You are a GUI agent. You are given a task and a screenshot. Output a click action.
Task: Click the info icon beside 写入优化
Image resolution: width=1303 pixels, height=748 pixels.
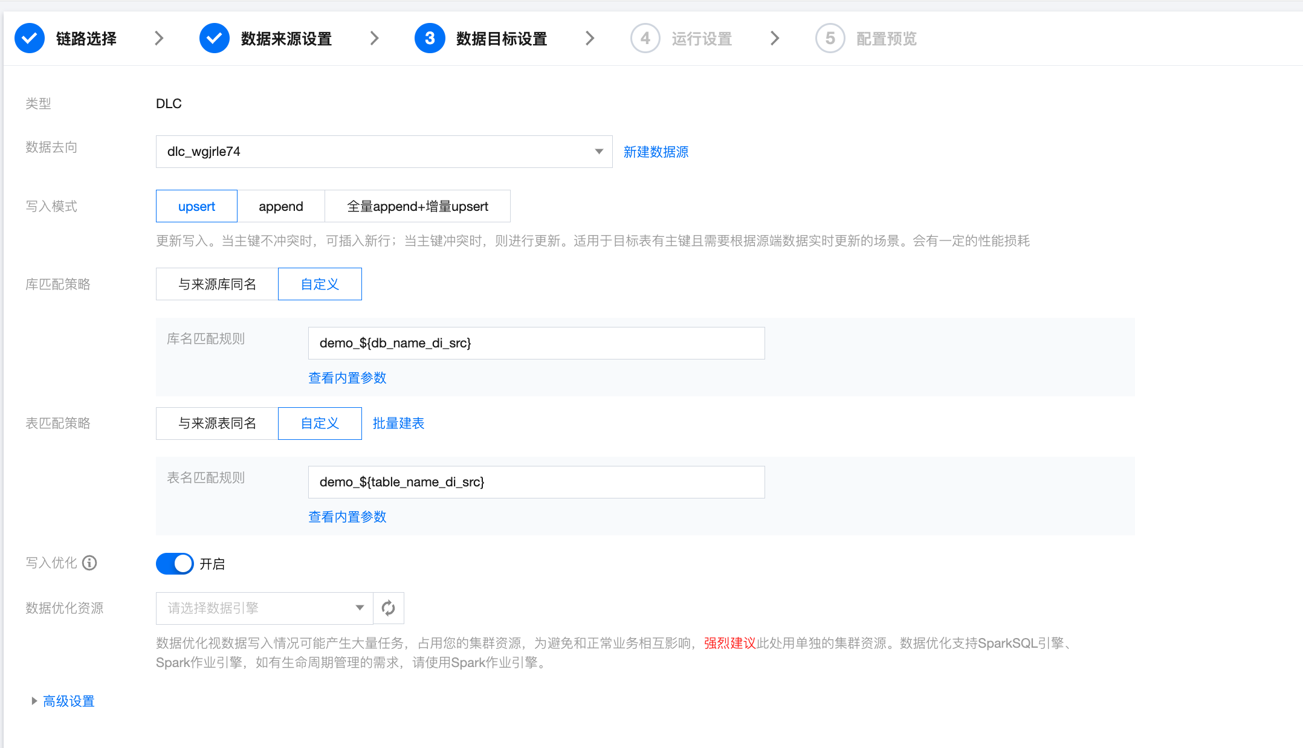click(x=89, y=563)
